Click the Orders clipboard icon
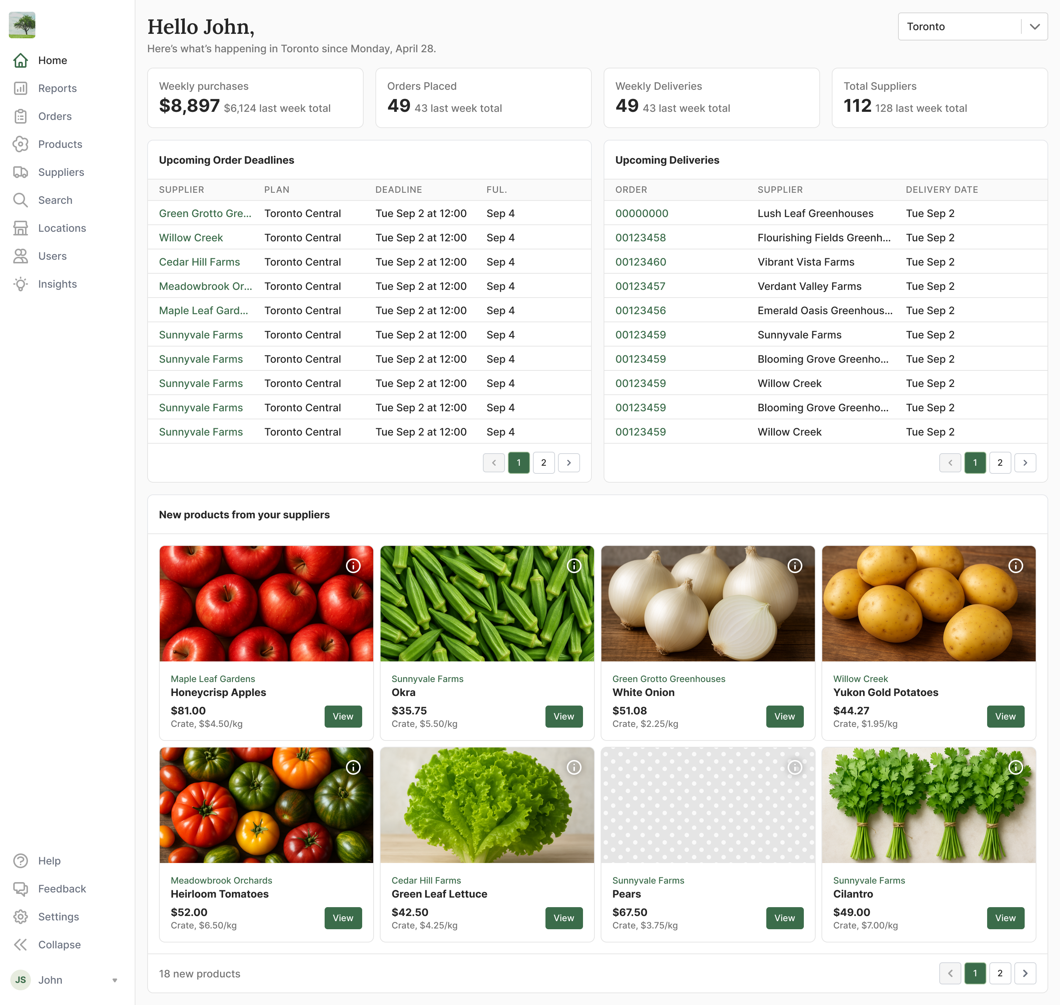This screenshot has height=1005, width=1060. point(20,116)
